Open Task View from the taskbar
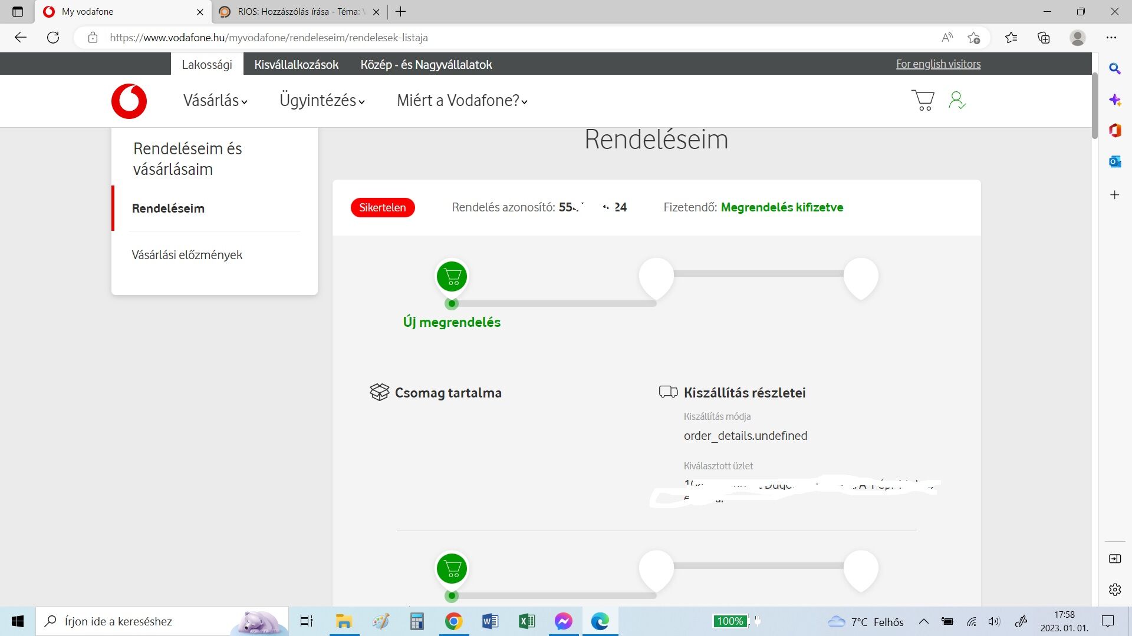1132x636 pixels. 307,621
